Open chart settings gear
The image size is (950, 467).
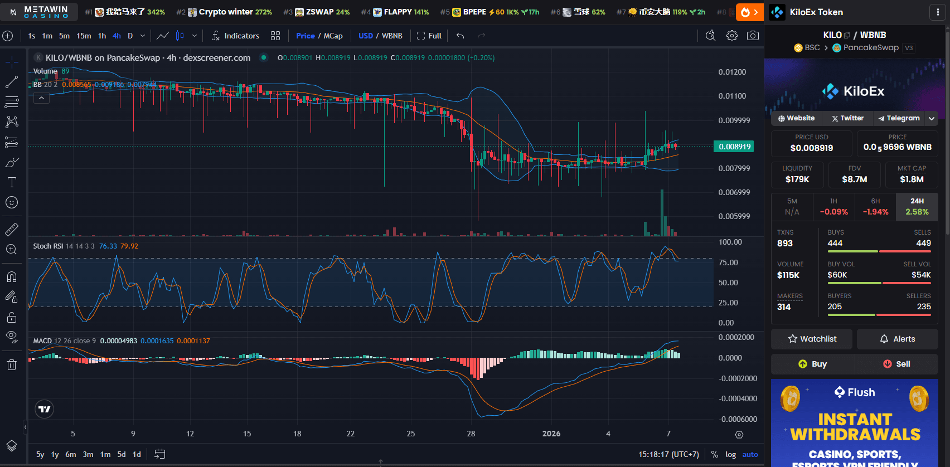(732, 36)
